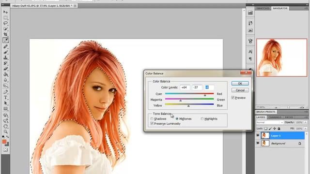The image size is (310, 174).
Task: Open the background color picker swatch
Action: [7, 145]
